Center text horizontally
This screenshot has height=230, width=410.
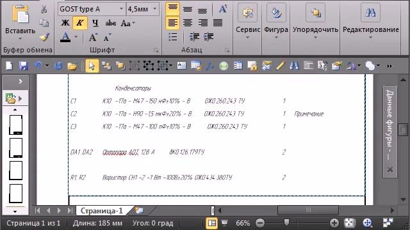click(188, 23)
